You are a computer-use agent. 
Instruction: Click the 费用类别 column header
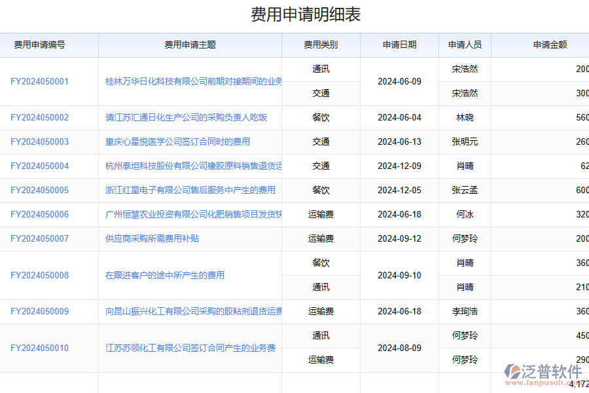(320, 45)
